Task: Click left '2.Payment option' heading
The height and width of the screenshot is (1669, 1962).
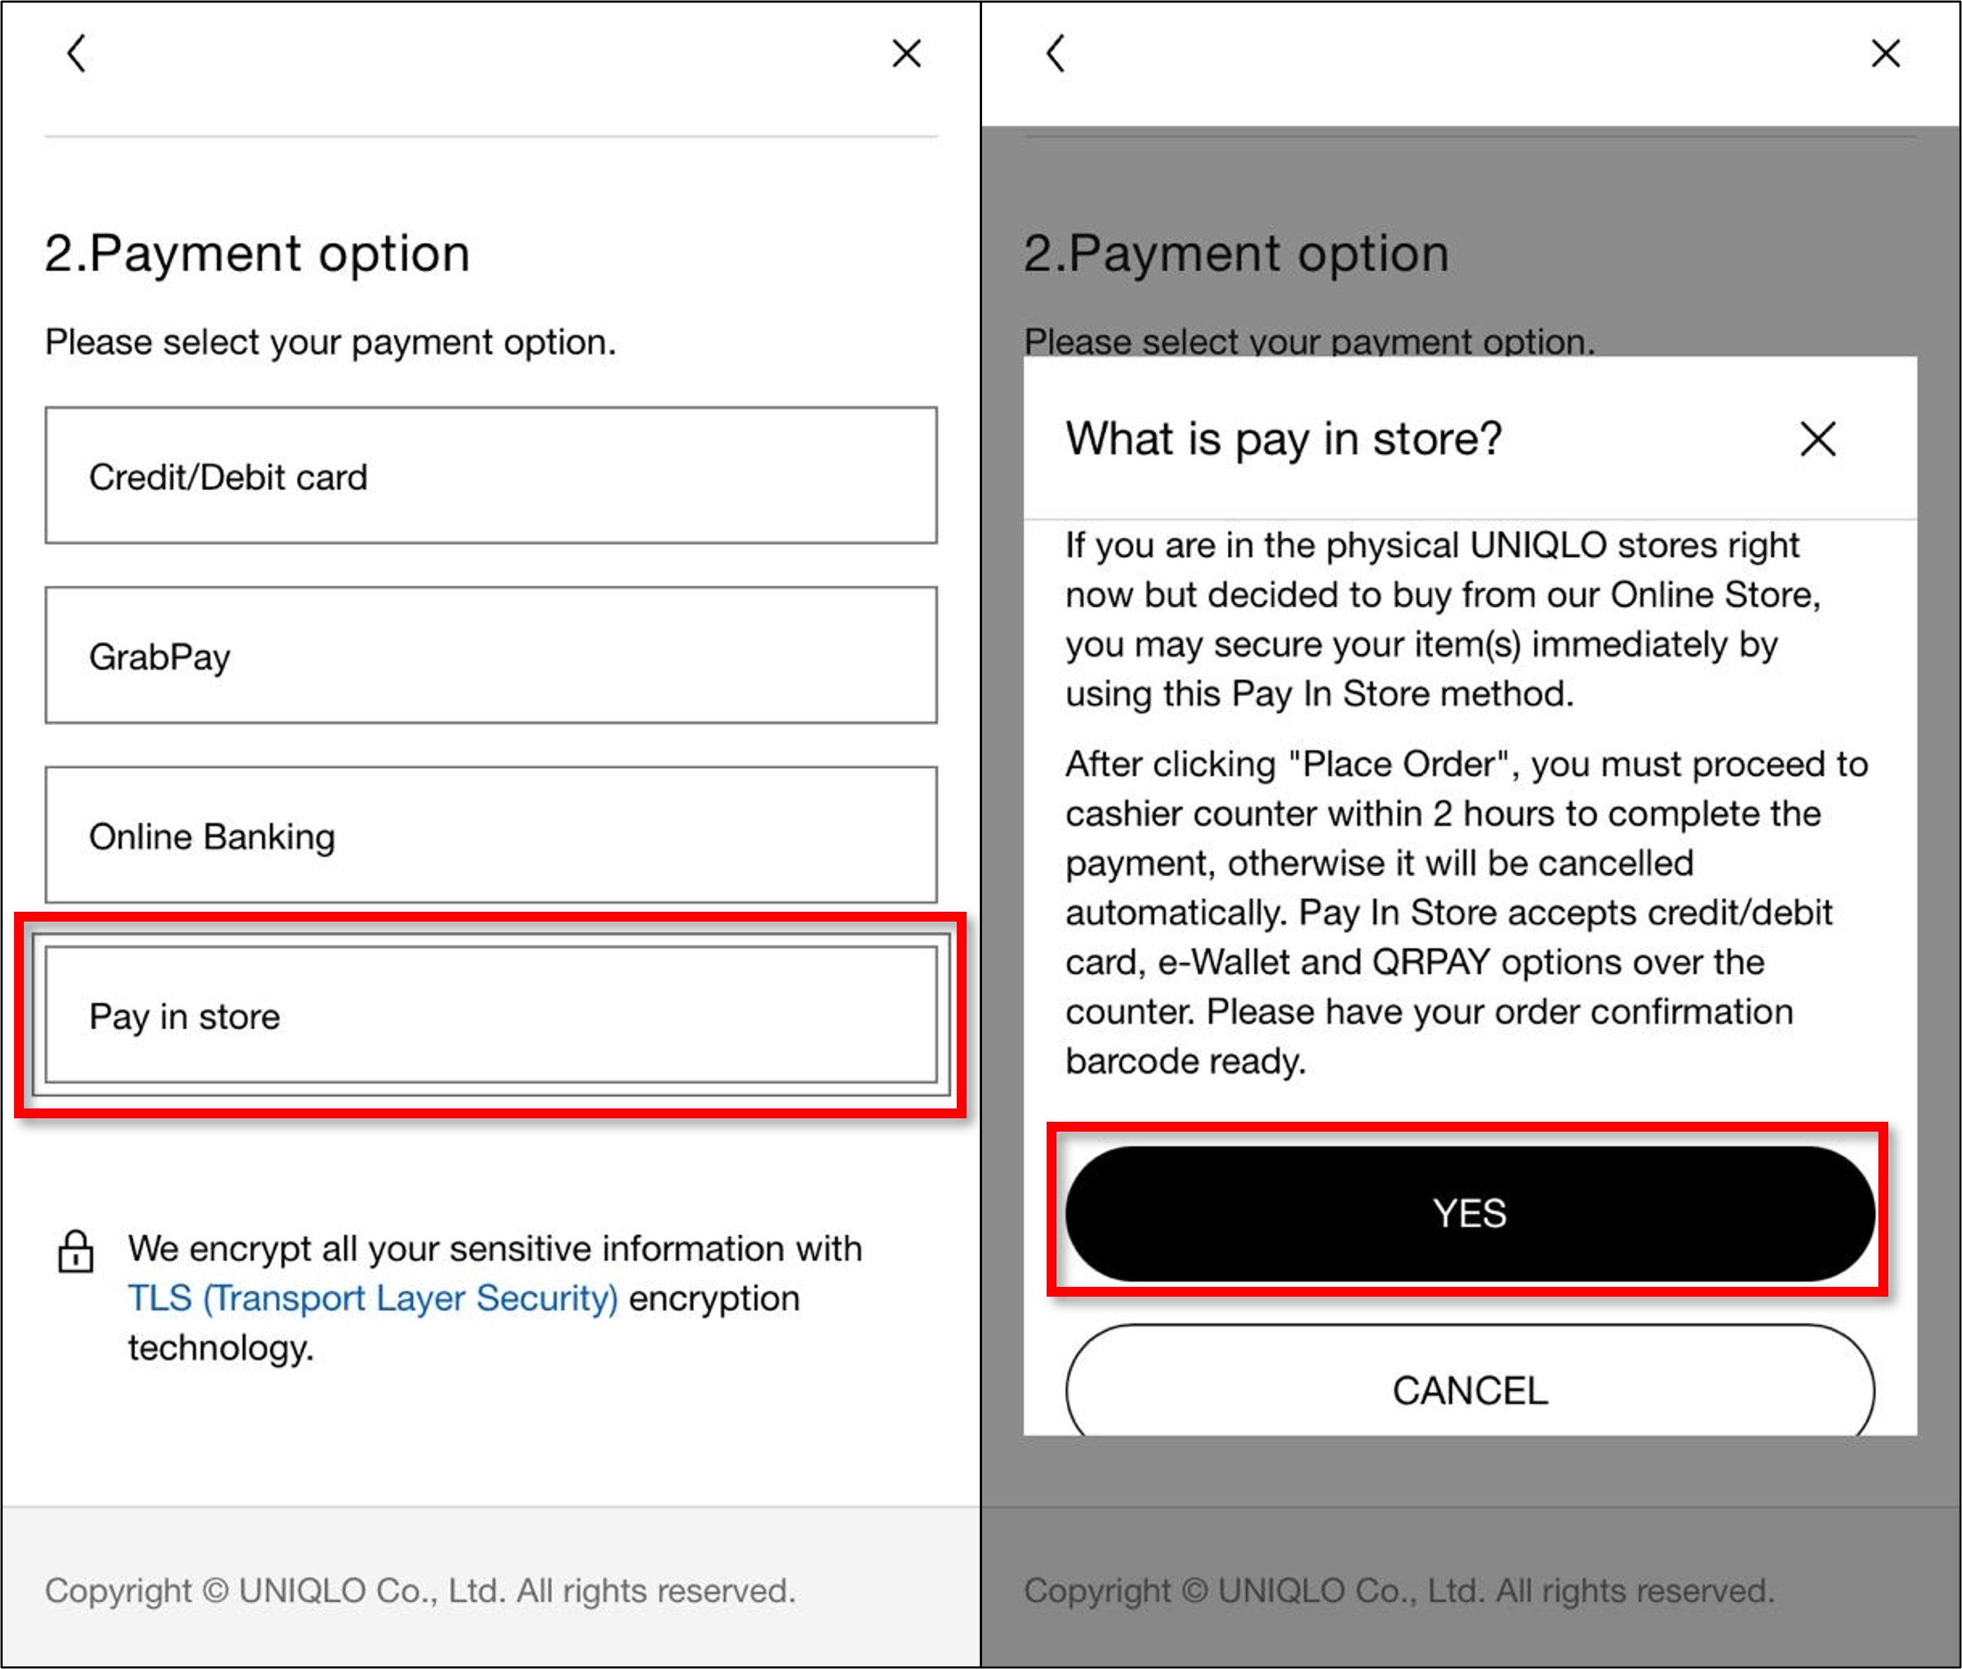Action: [x=257, y=254]
